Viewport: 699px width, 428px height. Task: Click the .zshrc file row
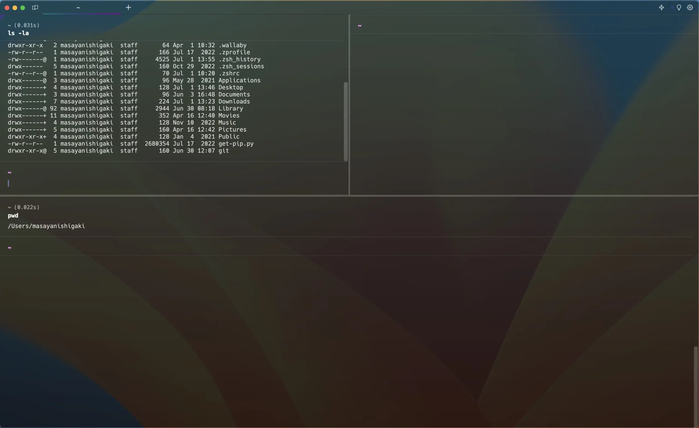coord(124,73)
